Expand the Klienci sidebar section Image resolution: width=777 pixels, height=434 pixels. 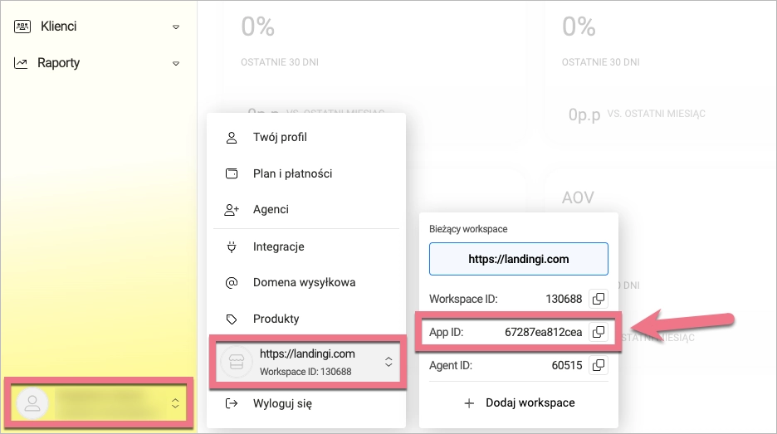click(175, 27)
